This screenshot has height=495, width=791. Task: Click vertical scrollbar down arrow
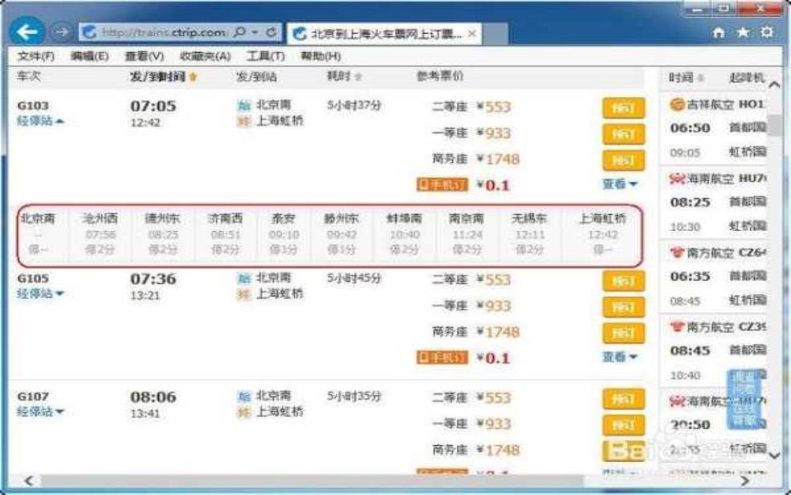774,455
